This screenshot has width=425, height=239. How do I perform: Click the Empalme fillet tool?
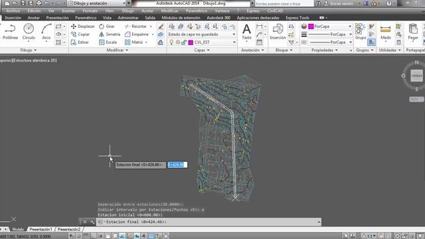[x=137, y=35]
